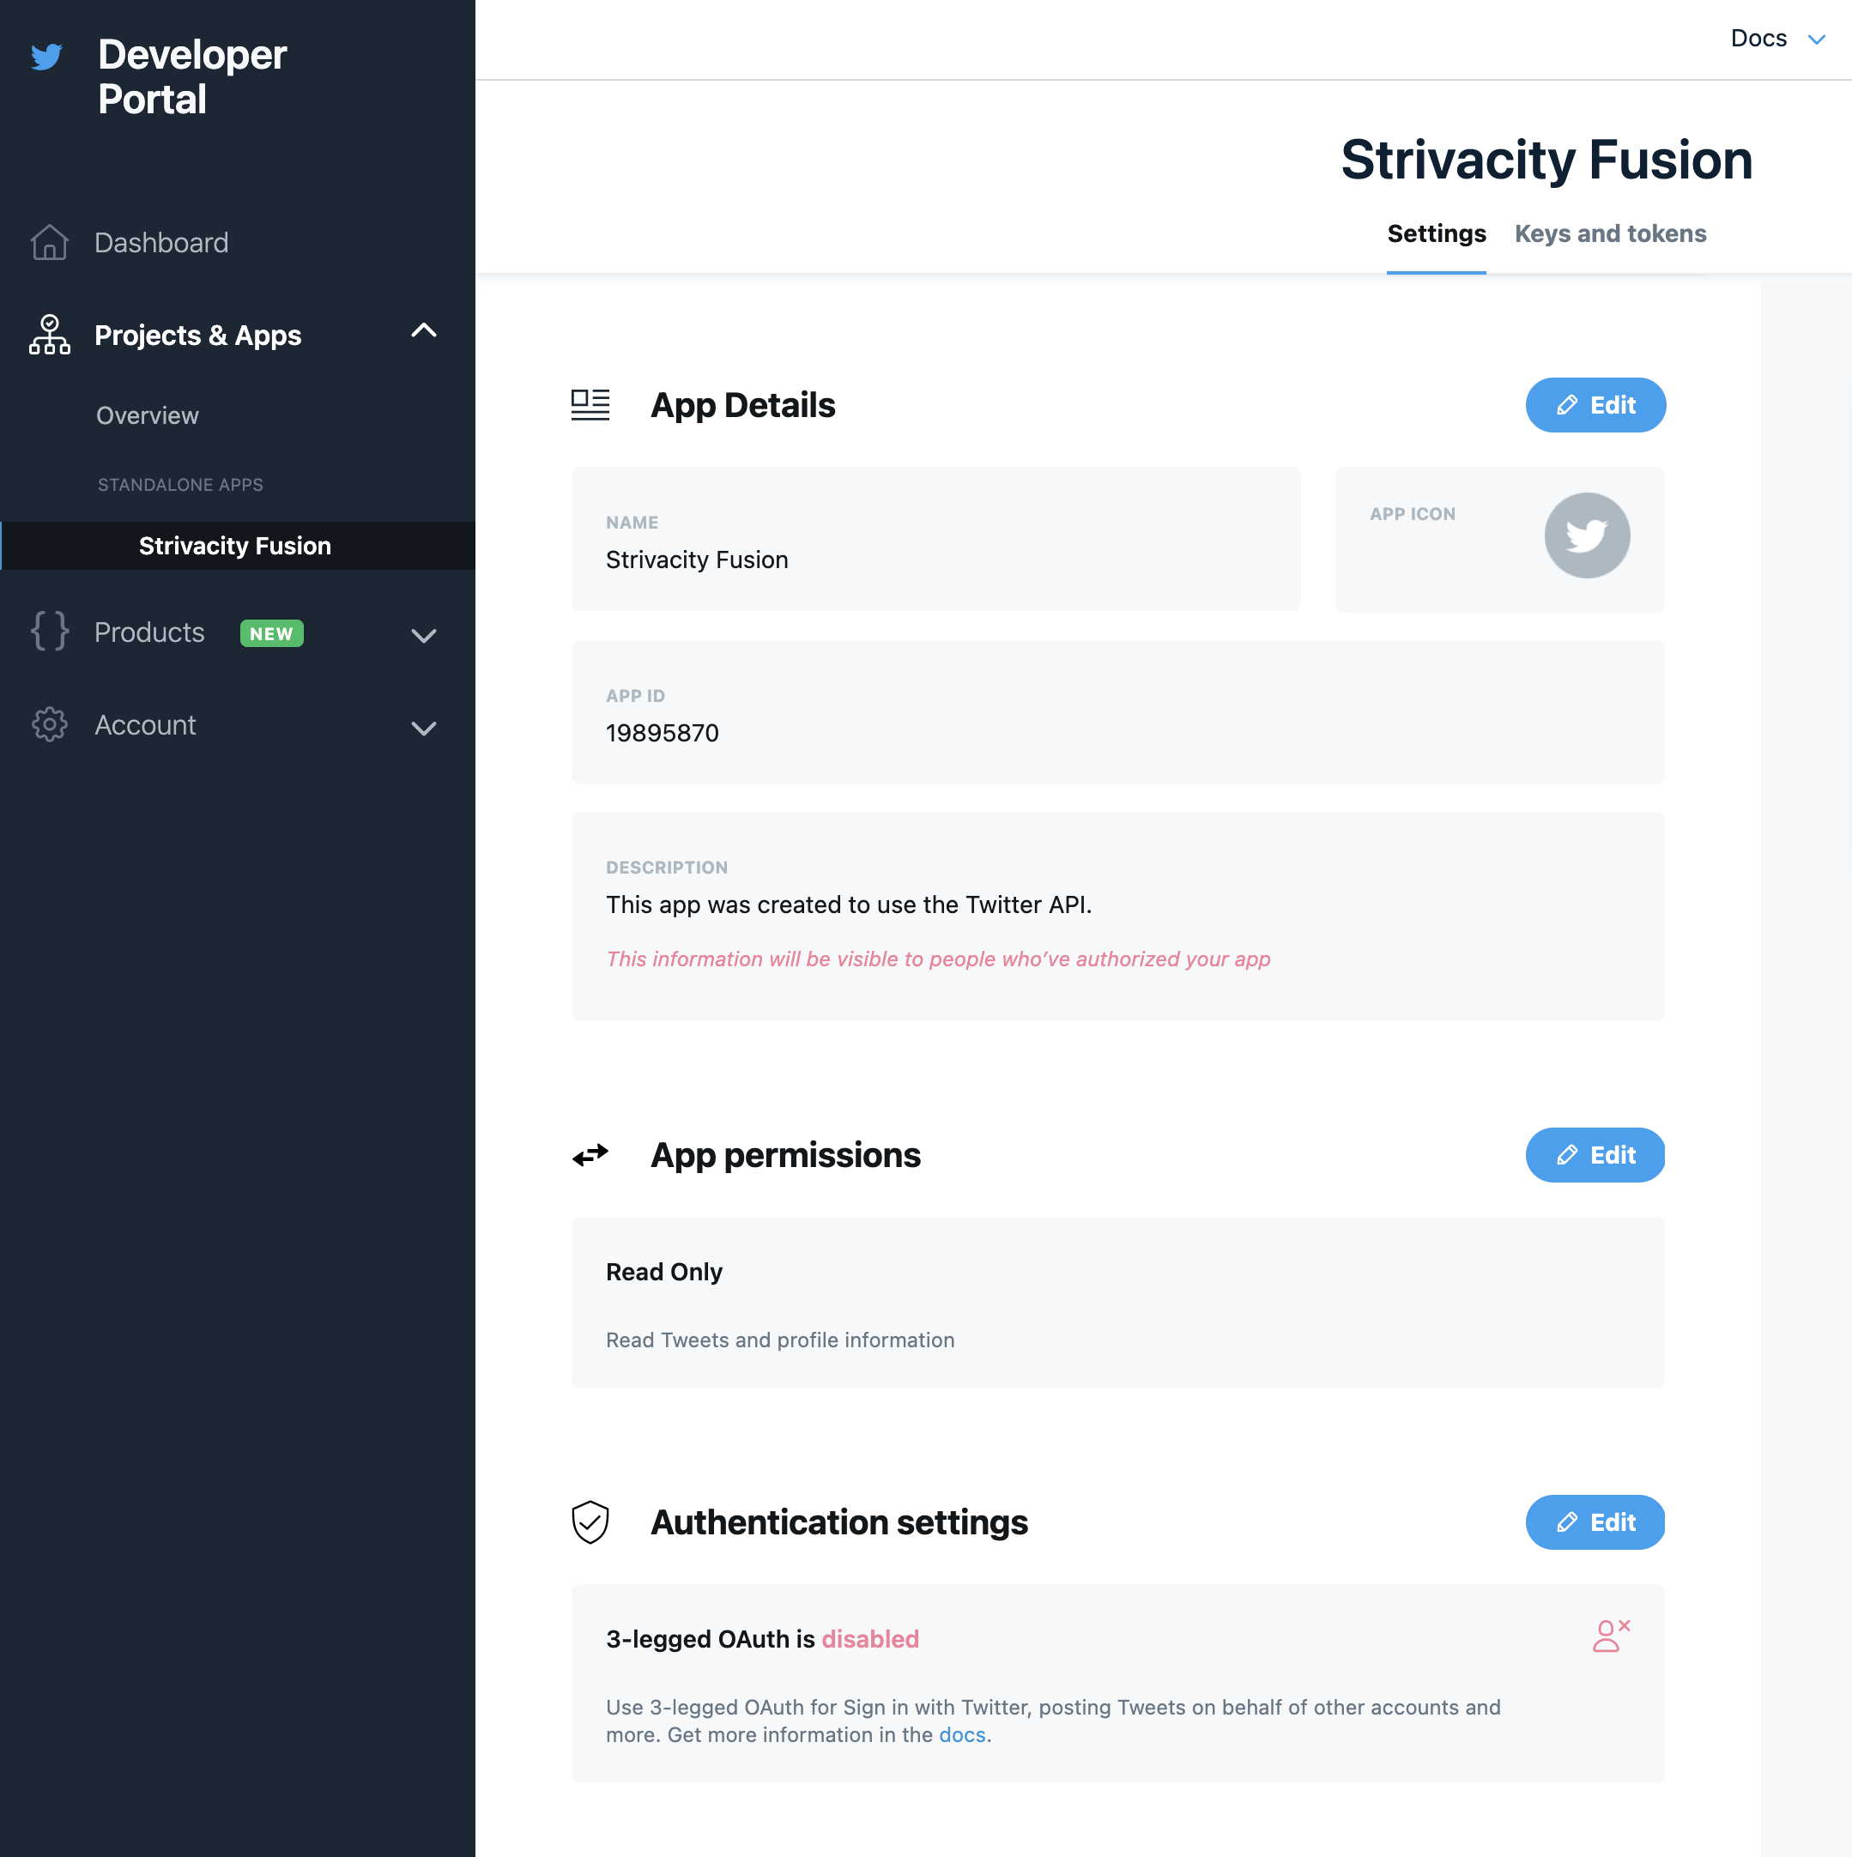
Task: Open the Docs dropdown
Action: tap(1776, 39)
